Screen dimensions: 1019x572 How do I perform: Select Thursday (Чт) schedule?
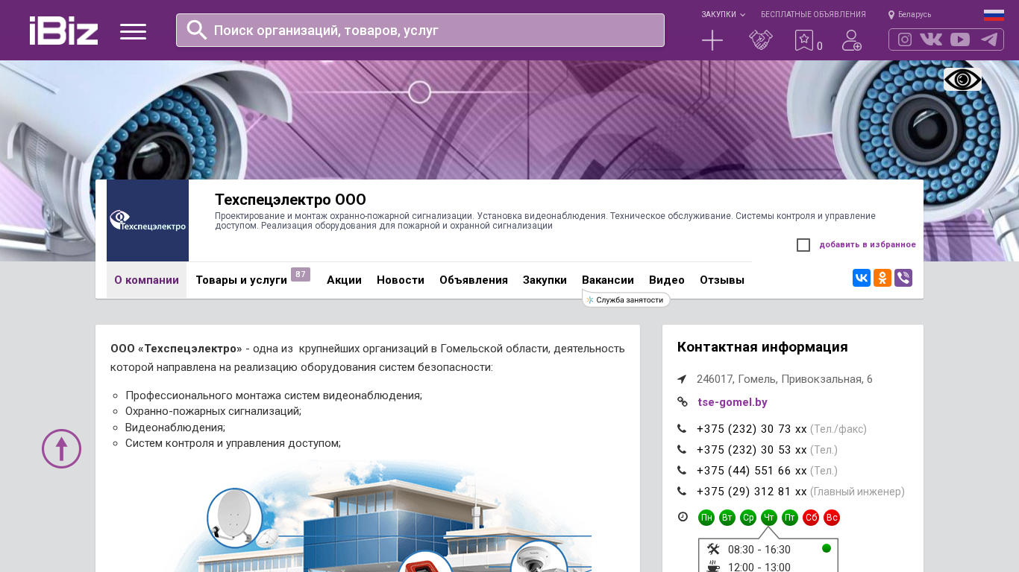(769, 518)
